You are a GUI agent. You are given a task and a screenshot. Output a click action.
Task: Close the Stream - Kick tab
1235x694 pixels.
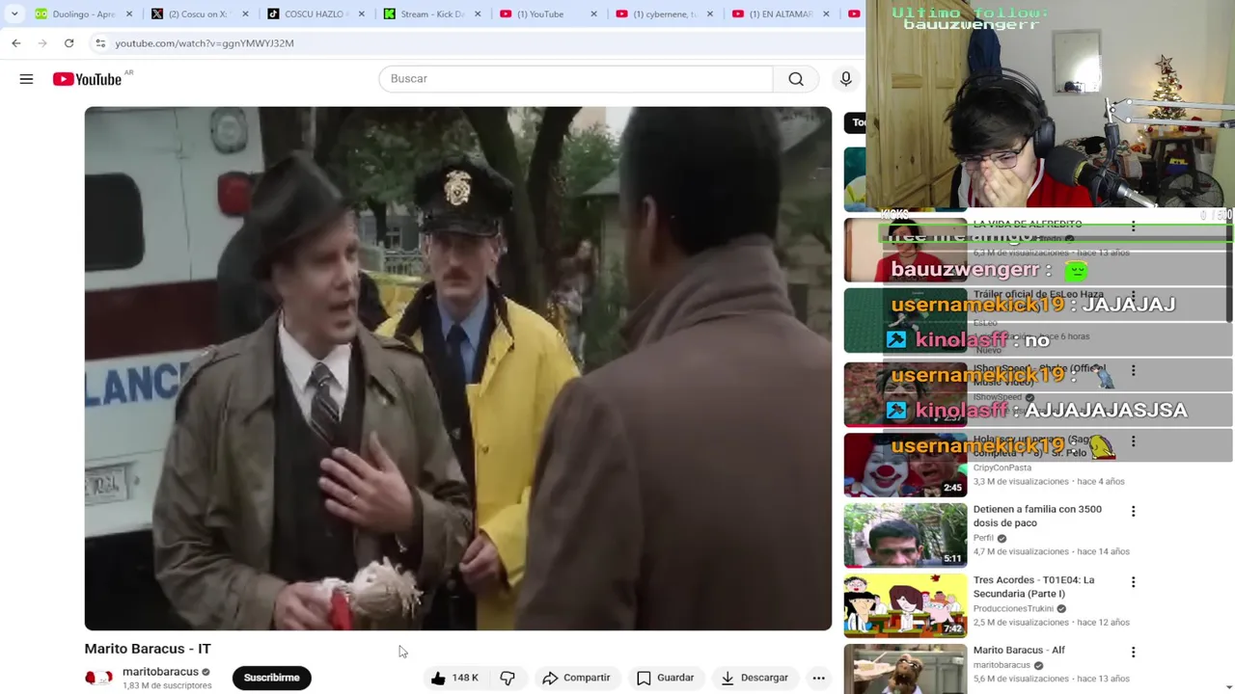click(478, 14)
